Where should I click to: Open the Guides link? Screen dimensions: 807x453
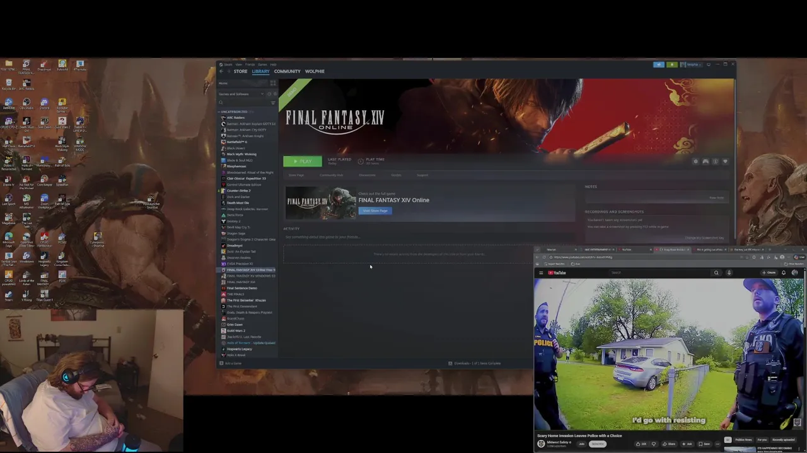(x=396, y=175)
